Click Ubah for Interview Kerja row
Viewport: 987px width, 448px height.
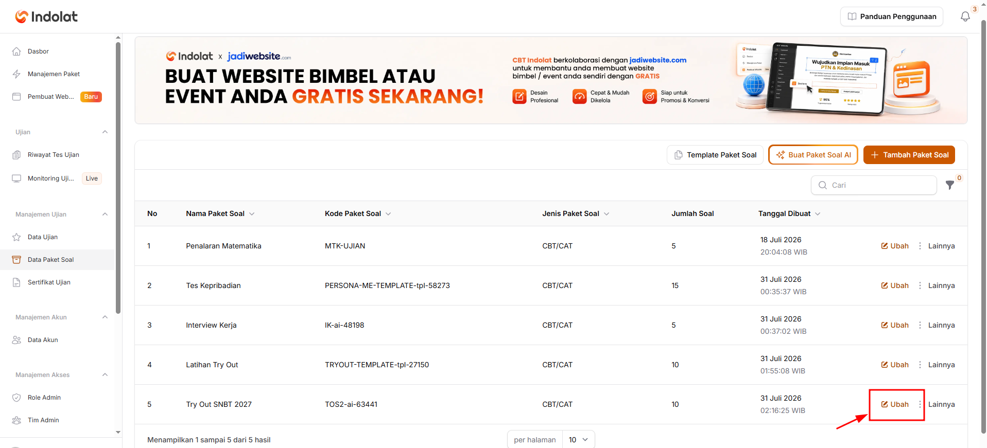(x=895, y=325)
